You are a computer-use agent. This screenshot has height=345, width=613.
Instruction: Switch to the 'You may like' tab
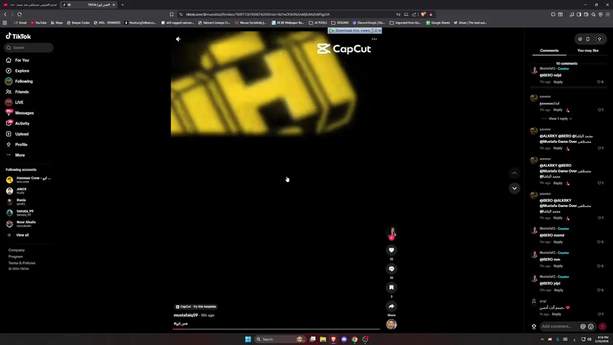click(x=588, y=50)
